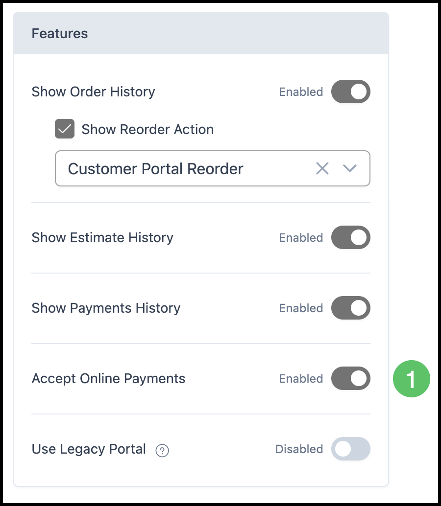Disable Show Payments History toggle
Viewport: 441px width, 506px height.
(350, 308)
